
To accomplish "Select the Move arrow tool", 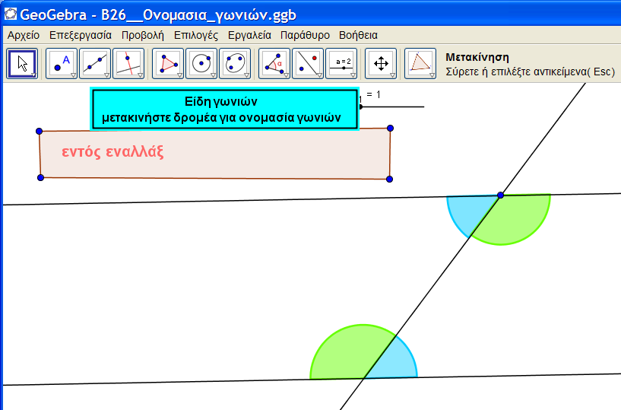I will (22, 63).
